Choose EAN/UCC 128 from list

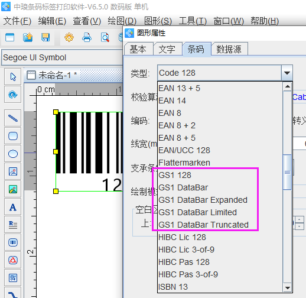click(220, 150)
